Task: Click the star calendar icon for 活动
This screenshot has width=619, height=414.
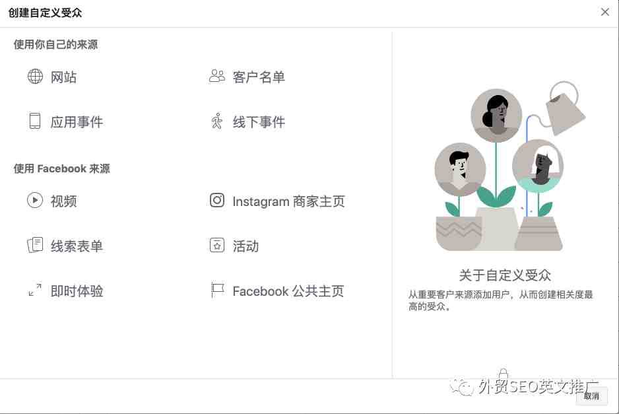Action: coord(216,246)
